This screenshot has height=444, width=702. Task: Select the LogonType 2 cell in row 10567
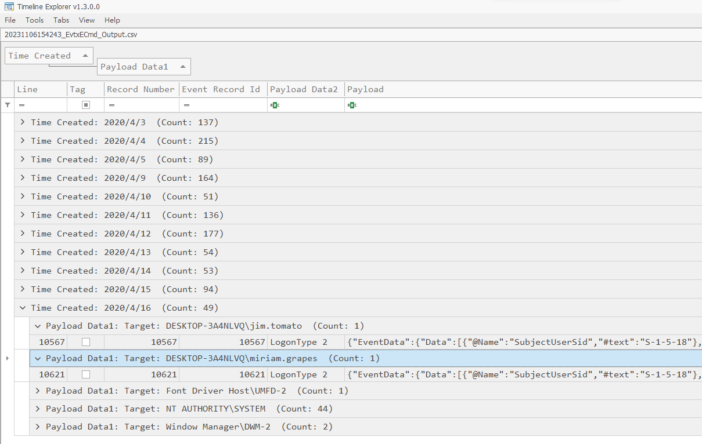[x=306, y=342]
